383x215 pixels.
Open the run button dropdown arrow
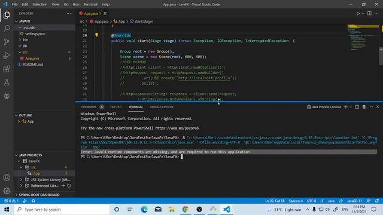click(x=363, y=13)
